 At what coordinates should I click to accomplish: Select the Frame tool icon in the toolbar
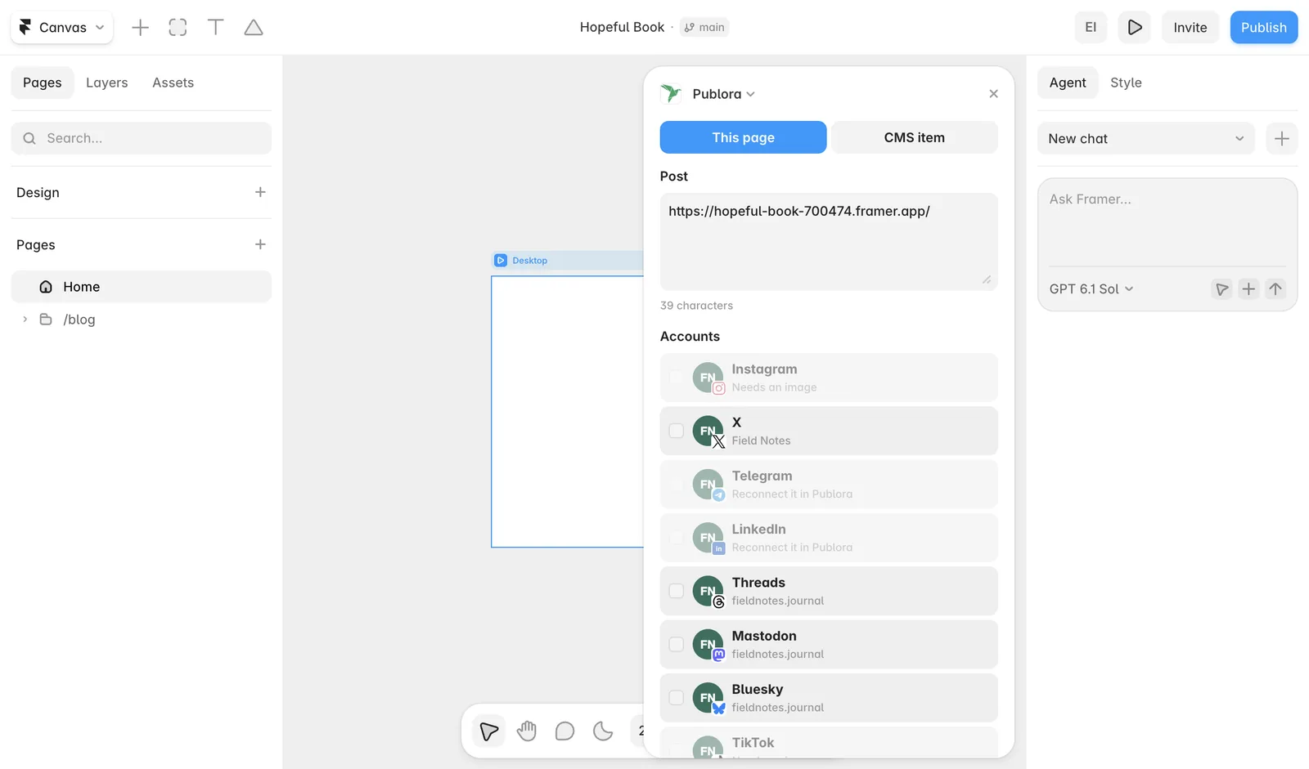(178, 27)
